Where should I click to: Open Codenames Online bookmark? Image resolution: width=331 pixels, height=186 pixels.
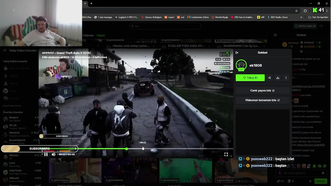click(x=198, y=17)
